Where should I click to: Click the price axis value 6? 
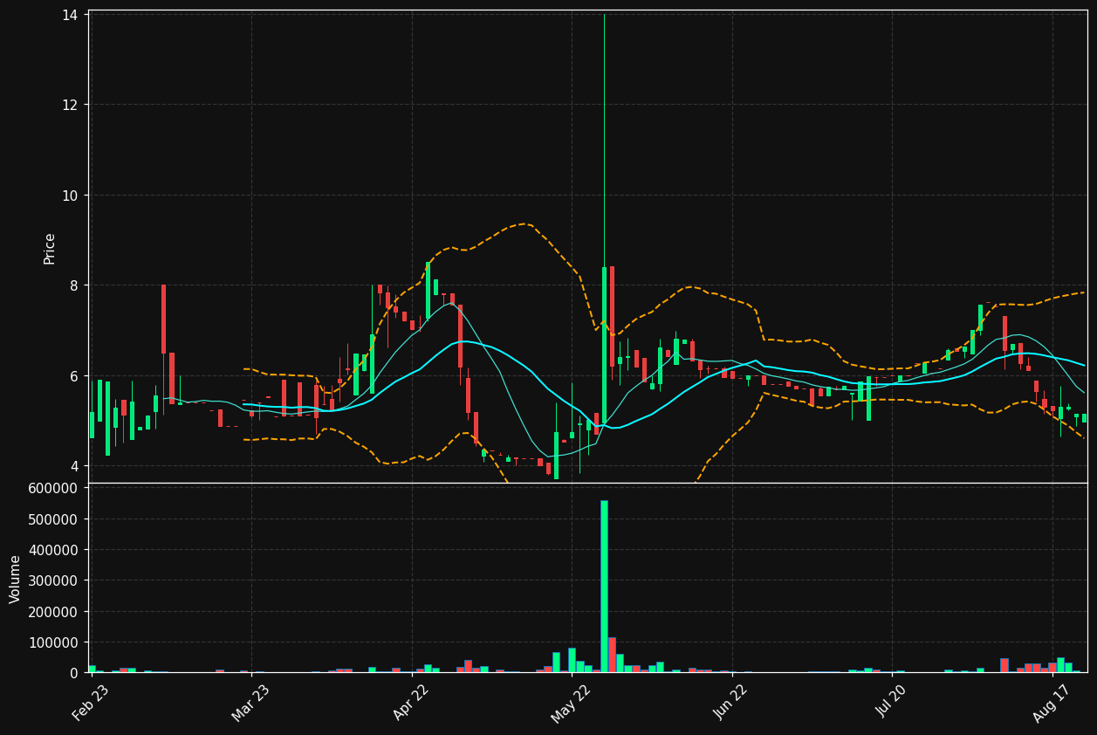[x=74, y=376]
